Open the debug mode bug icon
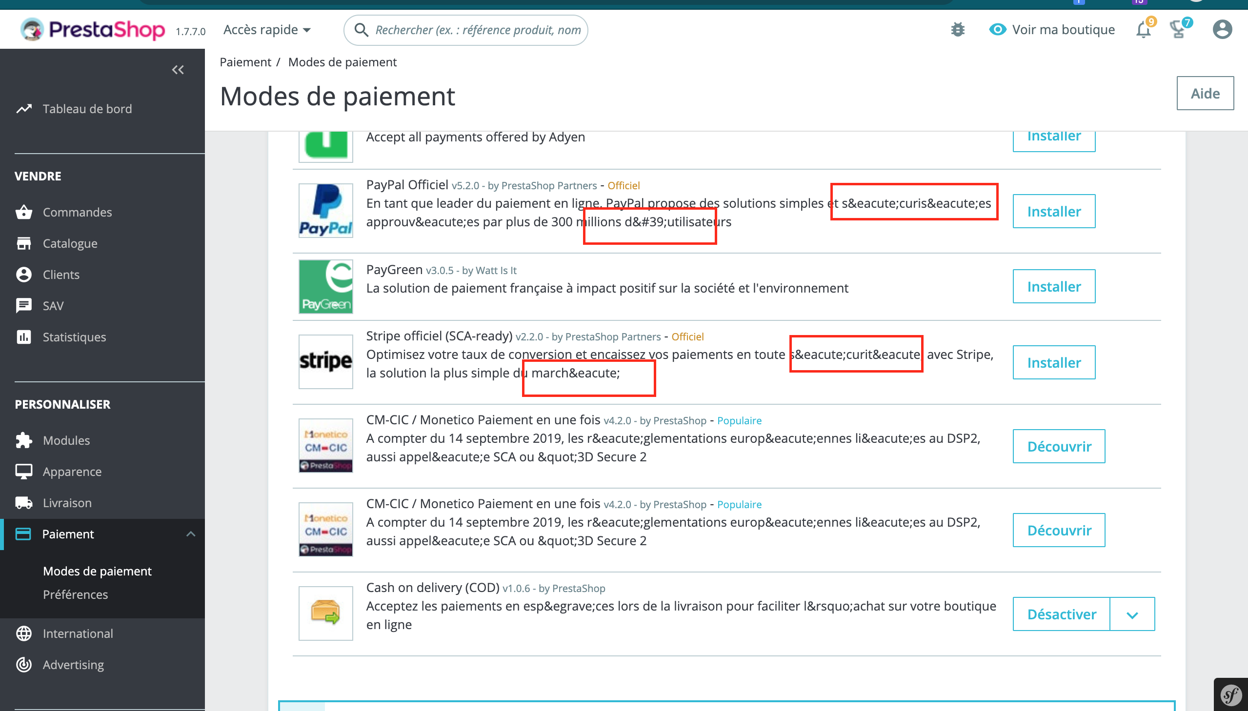This screenshot has height=711, width=1248. point(957,30)
